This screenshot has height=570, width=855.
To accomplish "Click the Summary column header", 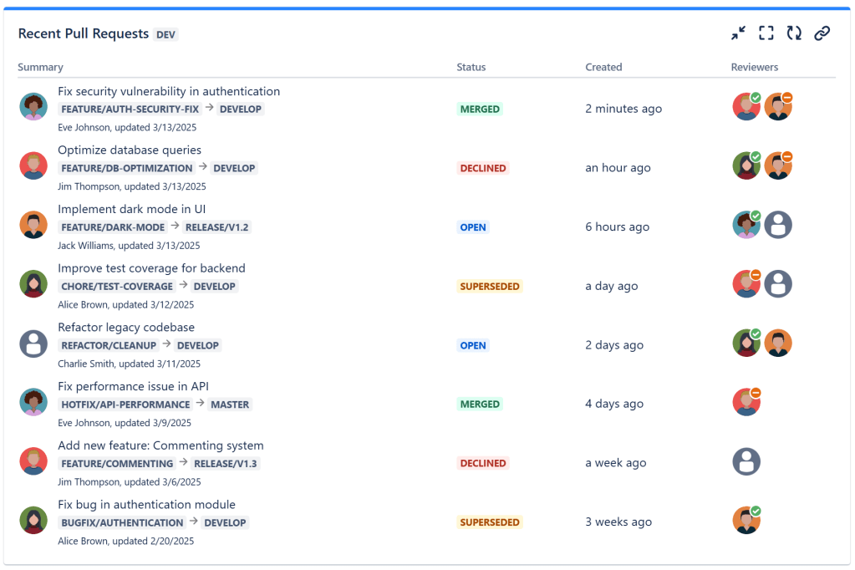I will pyautogui.click(x=40, y=67).
